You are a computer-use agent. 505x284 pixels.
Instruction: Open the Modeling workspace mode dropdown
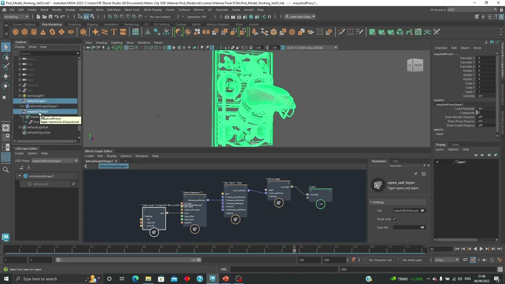(x=16, y=17)
